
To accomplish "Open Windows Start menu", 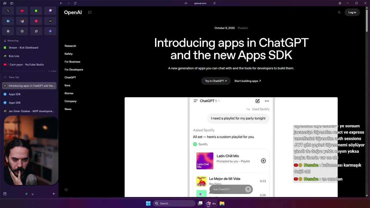I will pos(148,203).
